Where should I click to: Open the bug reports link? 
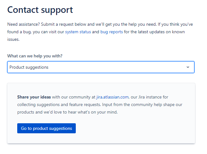[111, 32]
